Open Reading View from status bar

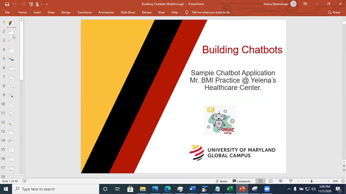click(x=281, y=181)
